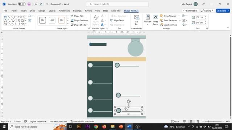Image resolution: width=232 pixels, height=130 pixels.
Task: Apply the third orange-outlined Abc style
Action: click(x=62, y=20)
